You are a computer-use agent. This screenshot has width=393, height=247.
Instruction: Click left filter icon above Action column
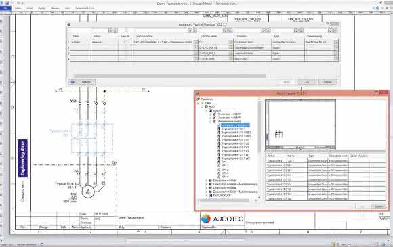click(x=110, y=30)
